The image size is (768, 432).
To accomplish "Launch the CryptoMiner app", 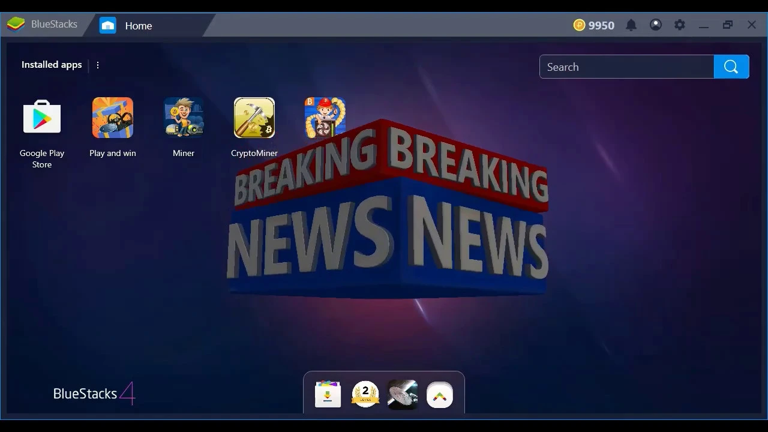I will tap(254, 118).
